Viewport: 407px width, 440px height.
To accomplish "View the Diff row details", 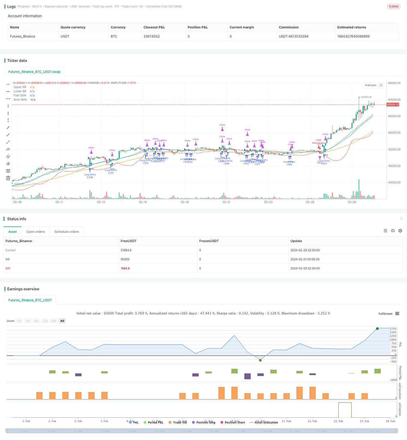I will pyautogui.click(x=8, y=268).
